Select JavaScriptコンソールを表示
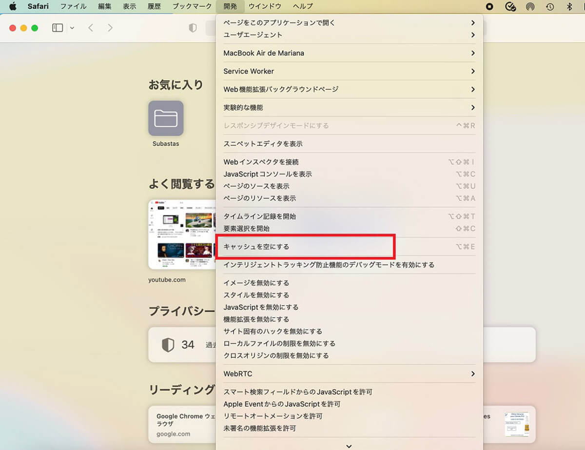Image resolution: width=585 pixels, height=450 pixels. [350, 174]
